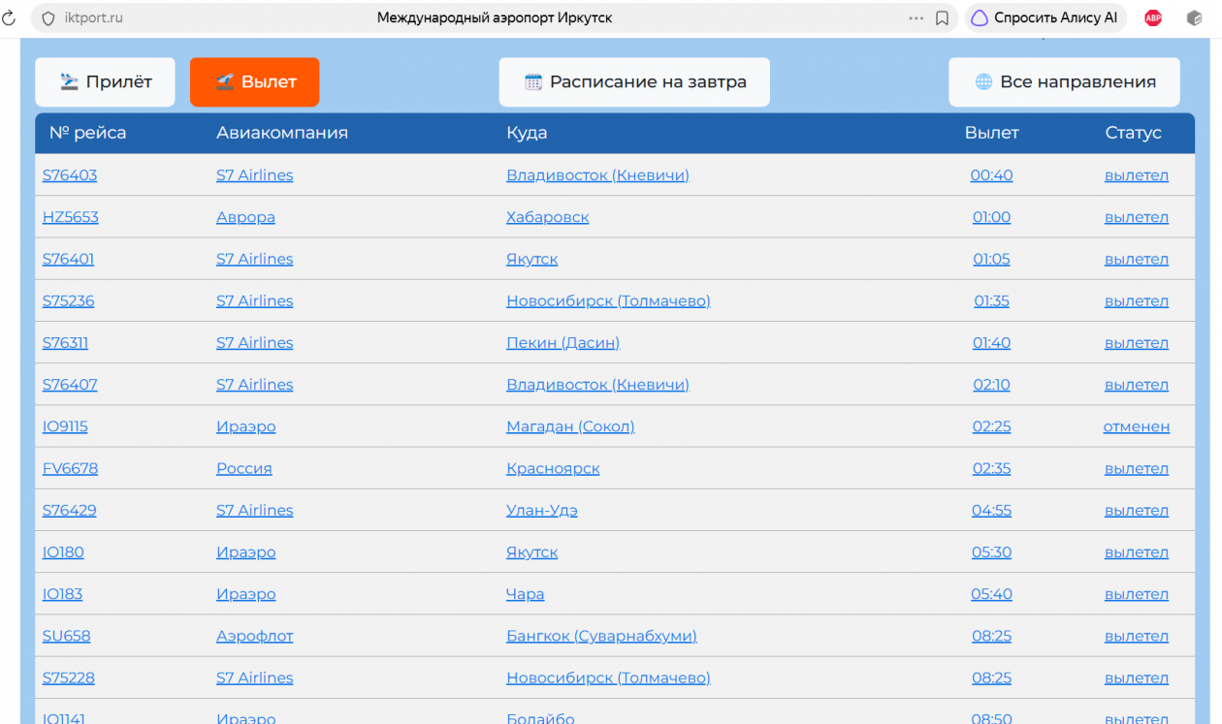Open Расписание на завтра schedule

(x=634, y=82)
